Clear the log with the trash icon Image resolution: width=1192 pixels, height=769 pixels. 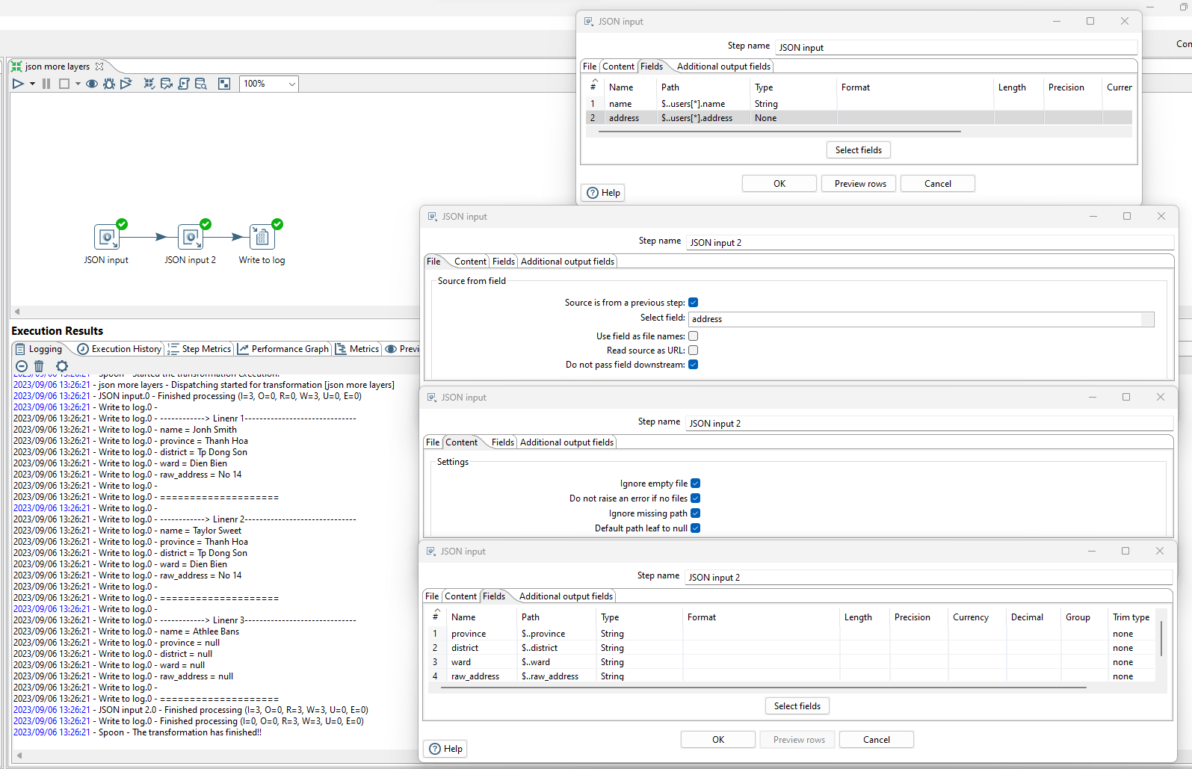39,366
